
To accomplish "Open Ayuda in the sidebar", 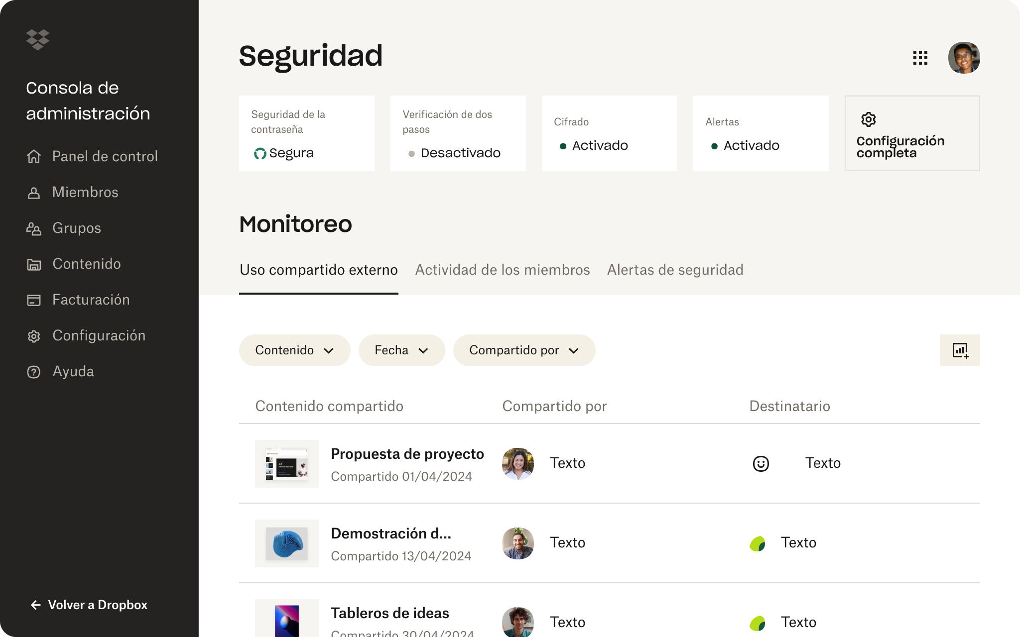I will pos(60,371).
